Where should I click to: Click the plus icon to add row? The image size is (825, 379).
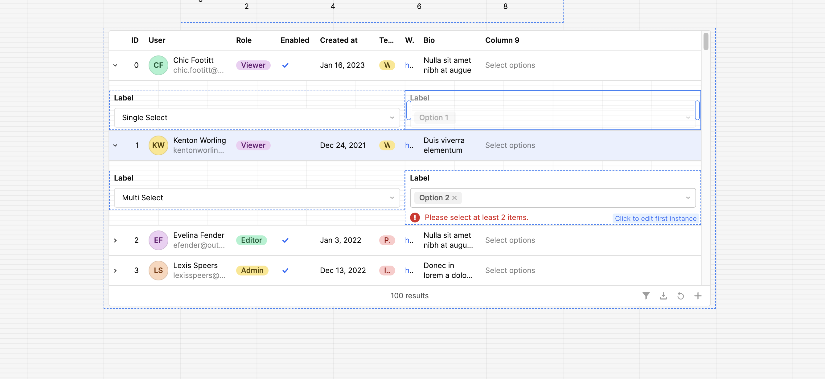tap(698, 295)
